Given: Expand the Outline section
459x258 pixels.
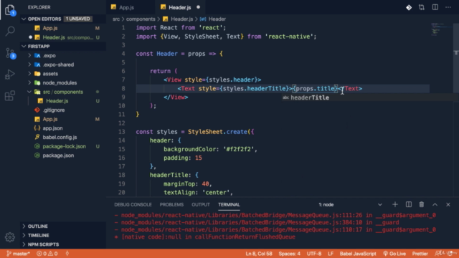Looking at the screenshot, I should (x=63, y=226).
